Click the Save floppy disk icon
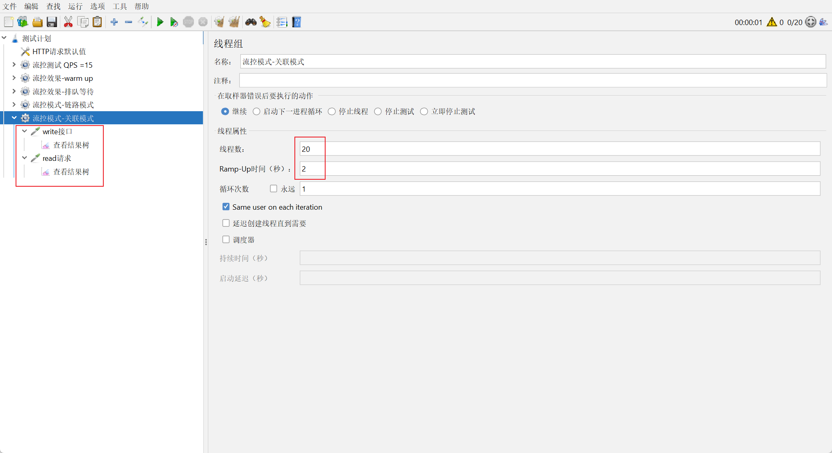 pyautogui.click(x=52, y=22)
